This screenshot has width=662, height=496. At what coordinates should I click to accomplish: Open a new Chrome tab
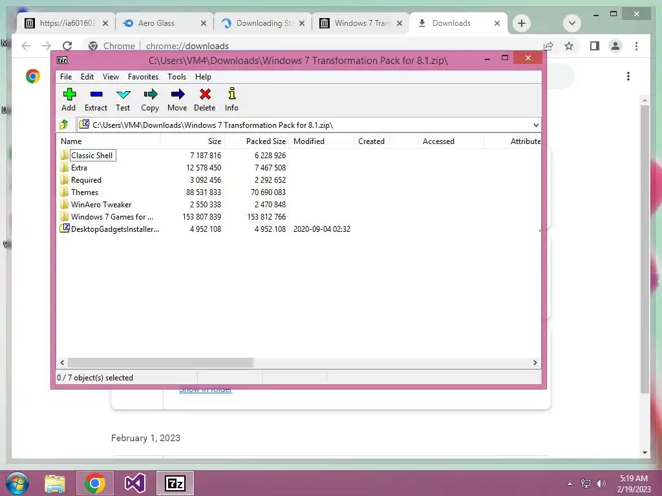522,23
